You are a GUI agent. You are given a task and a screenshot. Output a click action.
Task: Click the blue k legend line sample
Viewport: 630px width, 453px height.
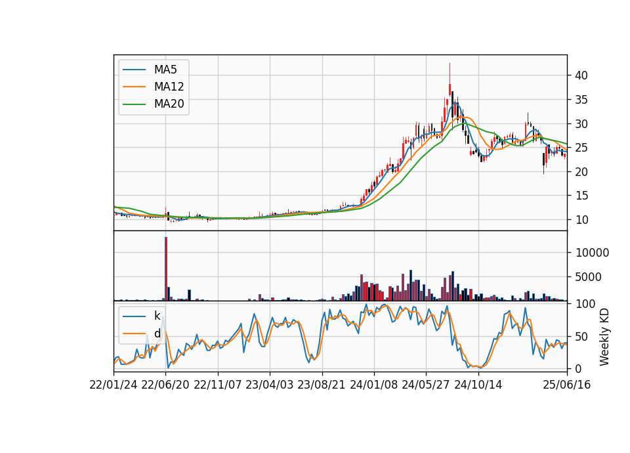click(134, 316)
